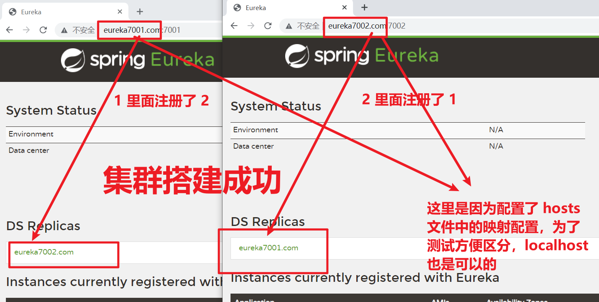Open the eureka7001.com replica link
Image resolution: width=599 pixels, height=302 pixels.
coord(268,248)
